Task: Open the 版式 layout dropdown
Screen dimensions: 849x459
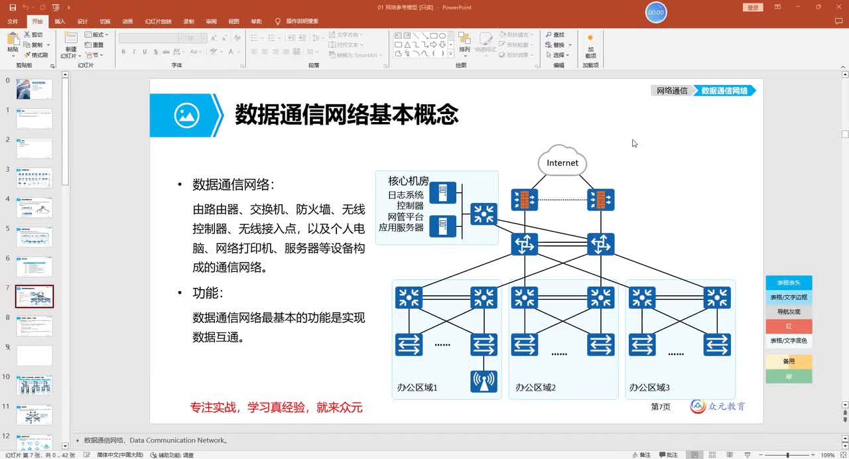Action: (x=97, y=34)
